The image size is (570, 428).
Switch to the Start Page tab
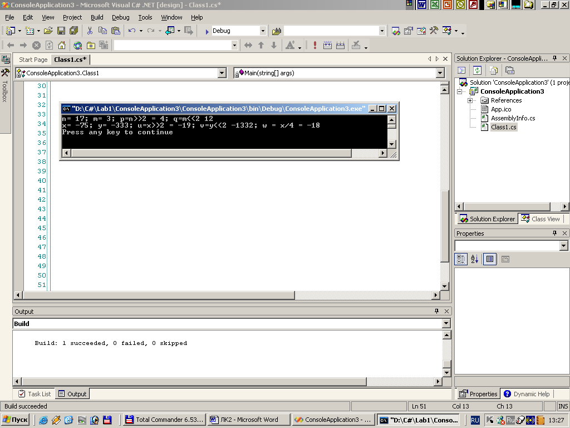point(33,60)
